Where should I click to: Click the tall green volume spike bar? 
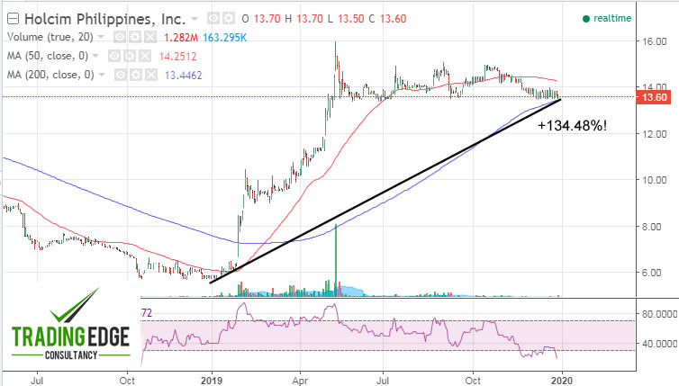click(x=336, y=260)
